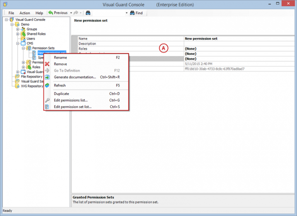Click the Generate documentation icon
Screen dimensions: 297x216
pyautogui.click(x=47, y=77)
